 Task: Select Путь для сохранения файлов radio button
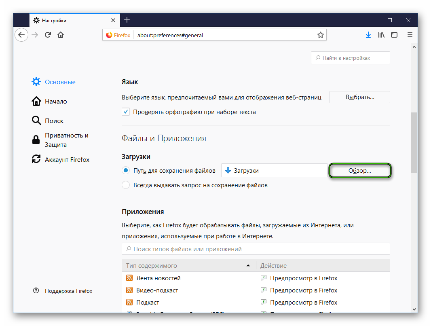(x=126, y=170)
